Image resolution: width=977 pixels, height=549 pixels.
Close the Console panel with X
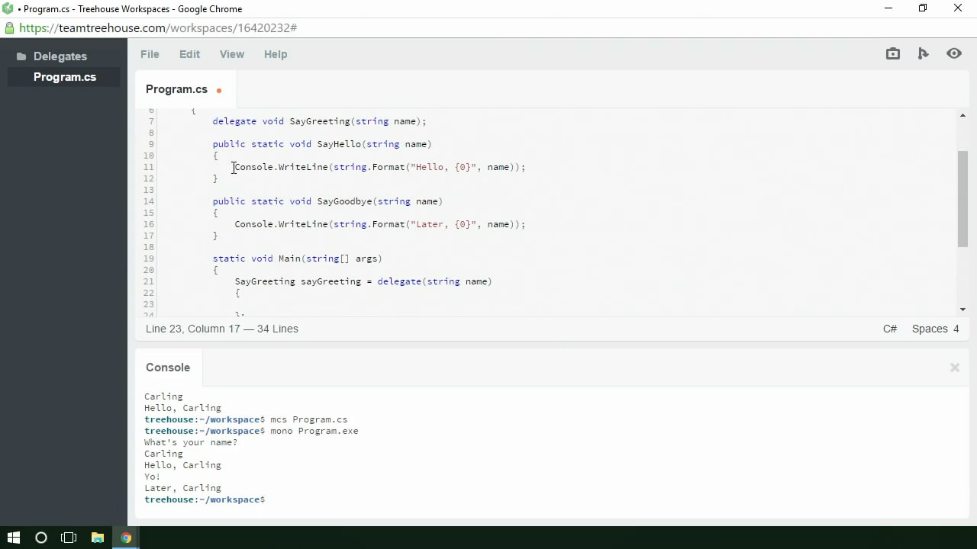point(954,368)
